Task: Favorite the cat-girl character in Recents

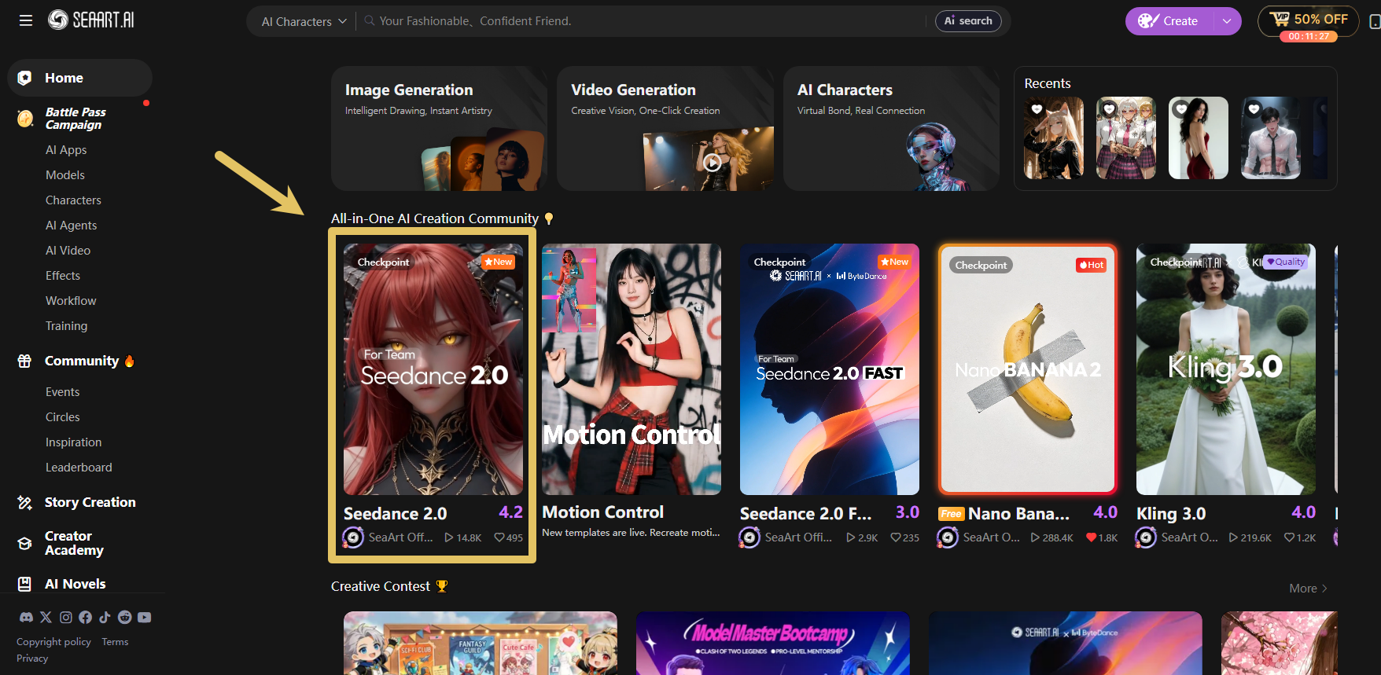Action: (1037, 109)
